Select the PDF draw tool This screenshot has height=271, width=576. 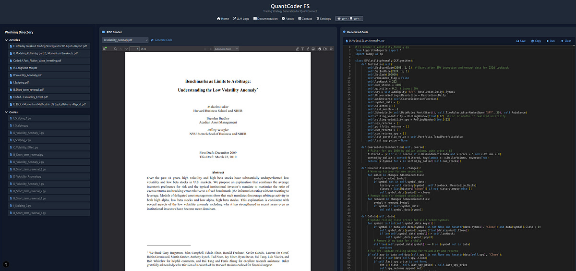pyautogui.click(x=308, y=49)
